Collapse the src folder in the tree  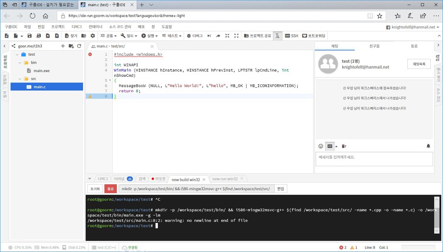coord(20,79)
